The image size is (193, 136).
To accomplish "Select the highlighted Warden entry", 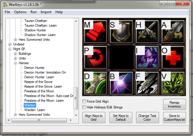I will pos(30,105).
